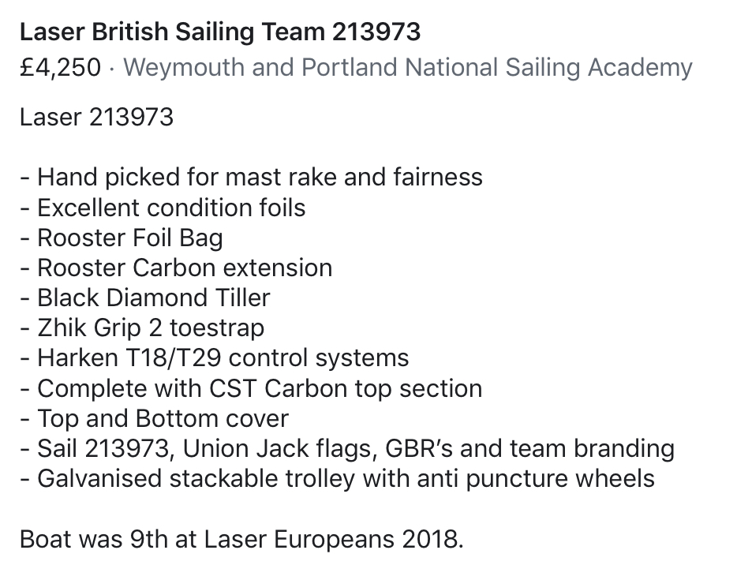
Task: Select the Galvanised stackable trolley line
Action: click(x=338, y=479)
